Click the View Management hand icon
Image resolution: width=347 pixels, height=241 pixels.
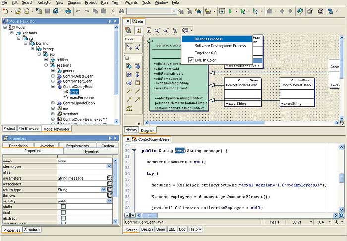(x=185, y=30)
